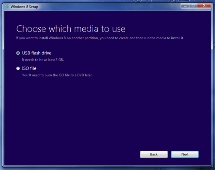Image resolution: width=215 pixels, height=170 pixels.
Task: Select the USB flash drive radio button
Action: 18,53
